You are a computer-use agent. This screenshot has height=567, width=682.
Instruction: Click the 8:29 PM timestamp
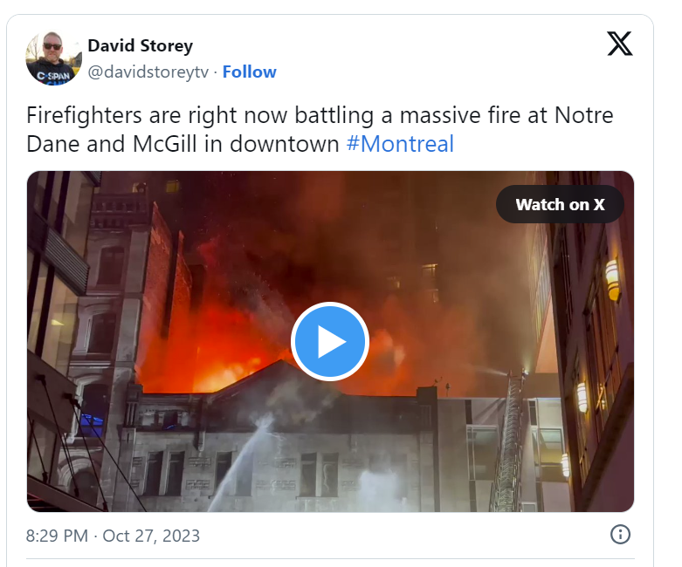[x=57, y=536]
